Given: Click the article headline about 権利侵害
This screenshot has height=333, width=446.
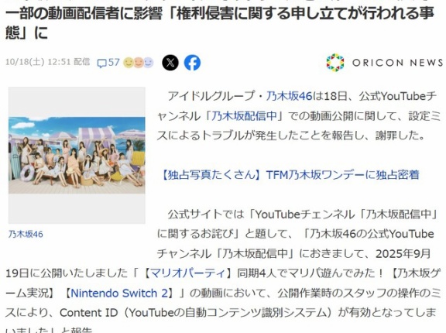Looking at the screenshot, I should 220,23.
